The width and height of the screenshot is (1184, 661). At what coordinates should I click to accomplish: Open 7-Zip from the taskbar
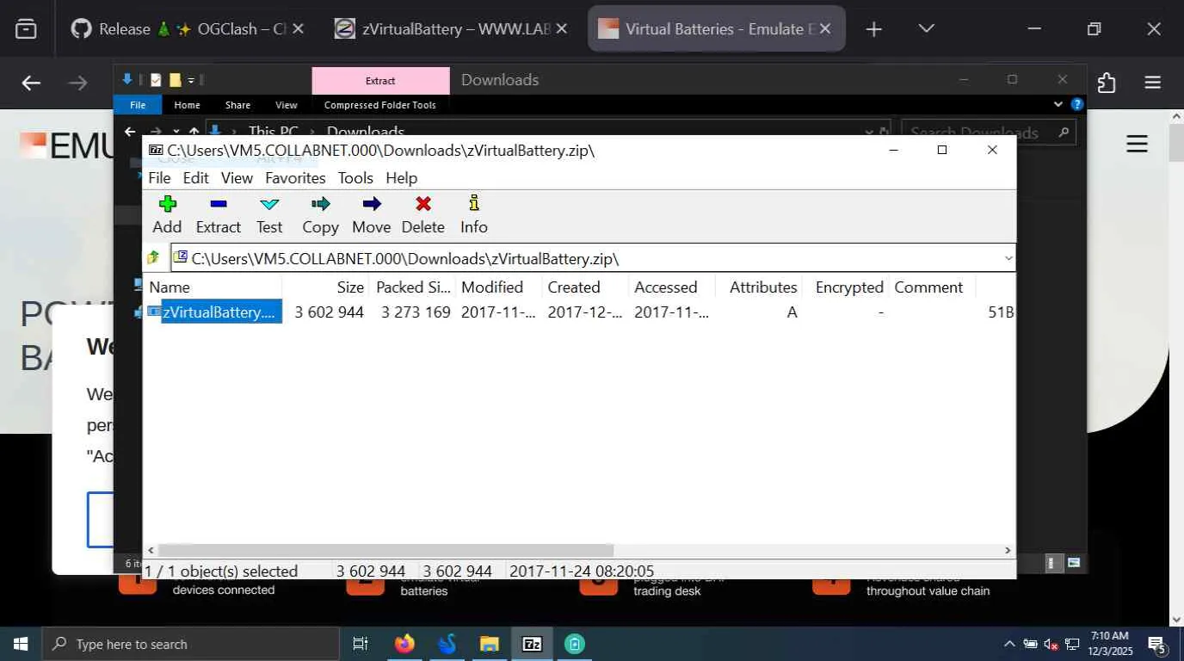pos(533,644)
